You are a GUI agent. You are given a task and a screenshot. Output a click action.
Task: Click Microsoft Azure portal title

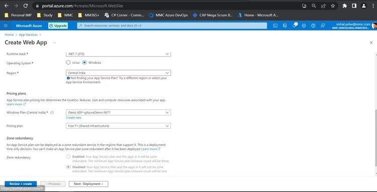[29, 26]
